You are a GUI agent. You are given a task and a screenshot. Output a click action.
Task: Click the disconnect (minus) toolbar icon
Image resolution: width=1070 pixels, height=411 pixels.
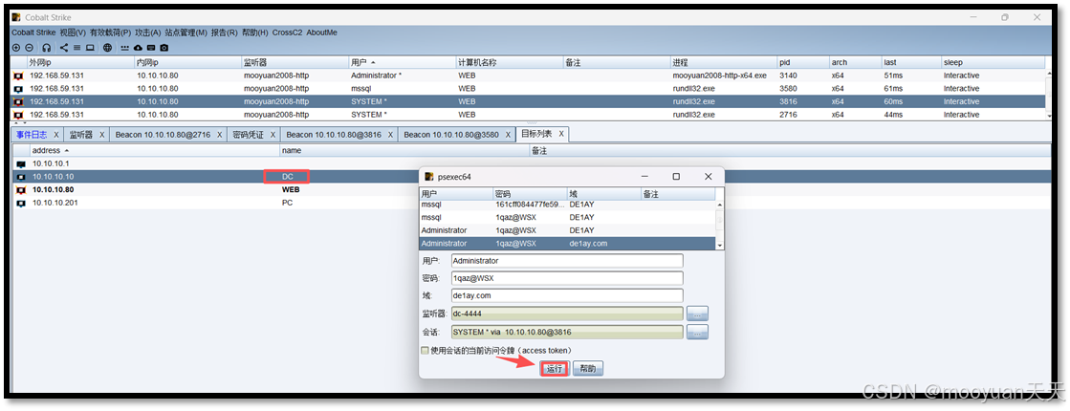point(29,48)
